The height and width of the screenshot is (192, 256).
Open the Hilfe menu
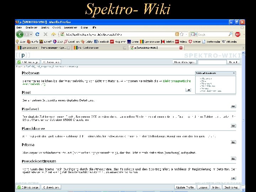pyautogui.click(x=94, y=27)
